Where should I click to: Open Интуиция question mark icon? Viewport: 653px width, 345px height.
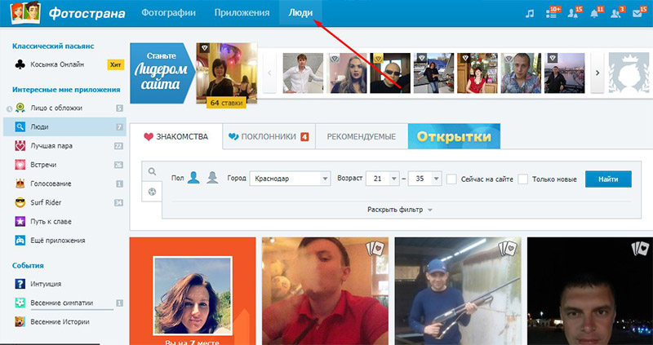point(20,284)
